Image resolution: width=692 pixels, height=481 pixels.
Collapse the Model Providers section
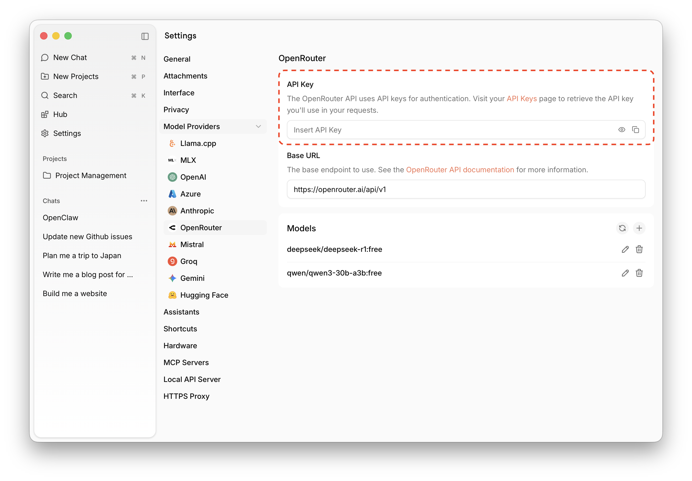tap(258, 126)
